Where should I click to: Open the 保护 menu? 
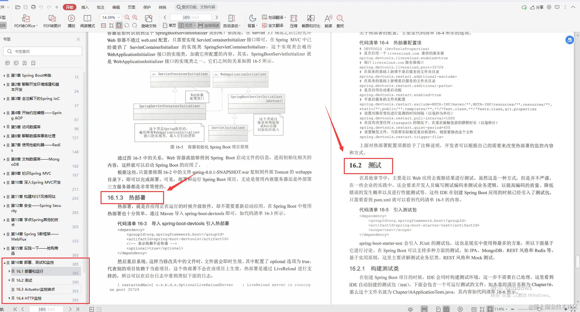tap(147, 7)
